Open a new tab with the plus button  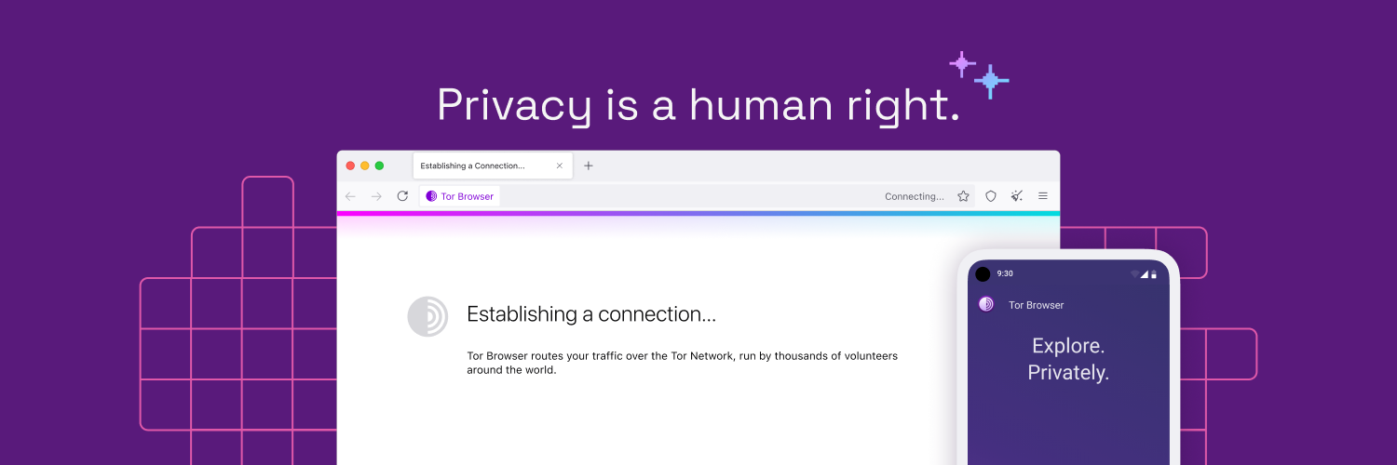tap(588, 166)
